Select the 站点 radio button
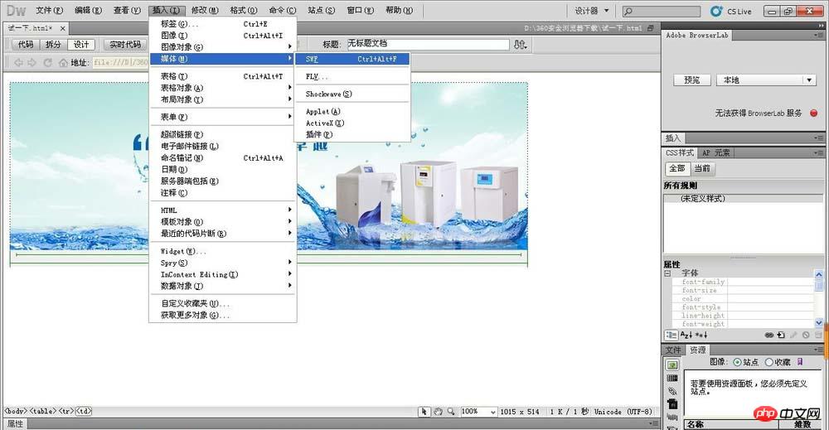This screenshot has width=829, height=430. [737, 362]
